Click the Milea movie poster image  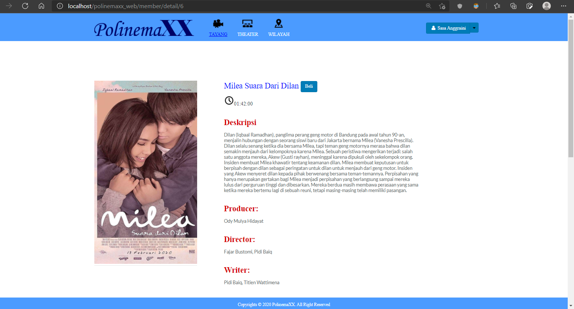click(146, 172)
